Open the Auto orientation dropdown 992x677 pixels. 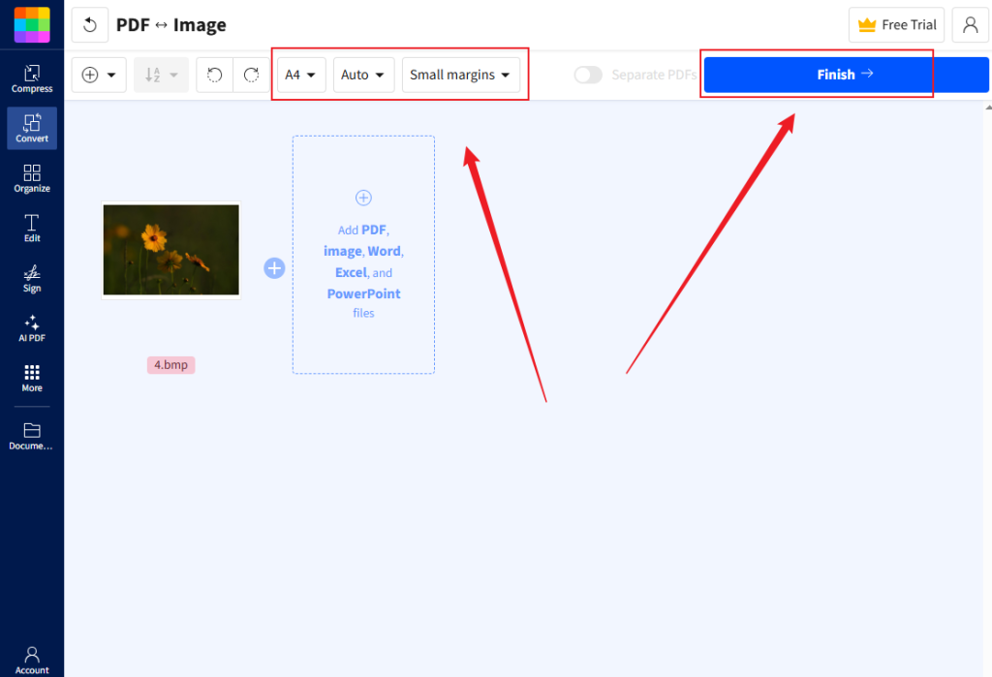coord(363,74)
